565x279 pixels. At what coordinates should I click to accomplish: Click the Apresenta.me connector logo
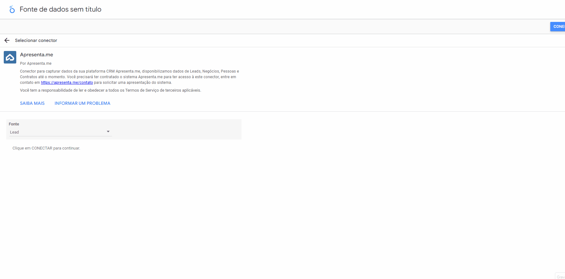click(x=10, y=57)
